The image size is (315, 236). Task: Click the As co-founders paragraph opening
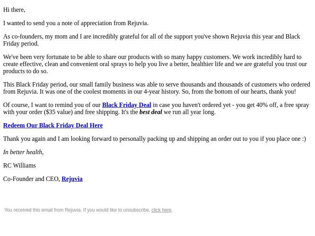click(23, 37)
